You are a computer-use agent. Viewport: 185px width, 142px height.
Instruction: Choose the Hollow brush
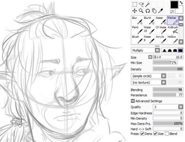click(173, 39)
